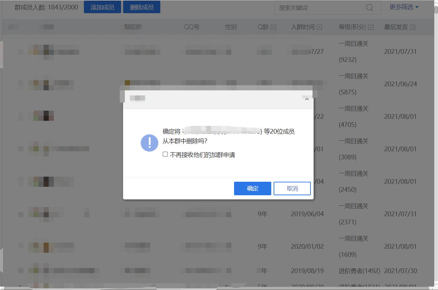The height and width of the screenshot is (290, 438).
Task: Open the 等级(积分) column filter
Action: click(x=370, y=27)
